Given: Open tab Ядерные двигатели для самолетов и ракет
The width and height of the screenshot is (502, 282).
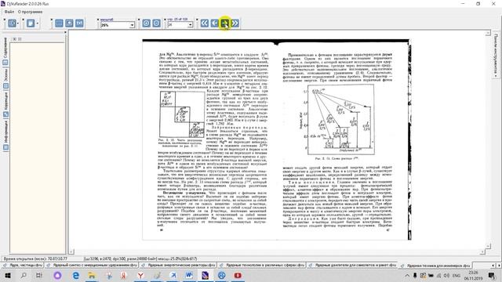Looking at the screenshot, I should point(352,266).
